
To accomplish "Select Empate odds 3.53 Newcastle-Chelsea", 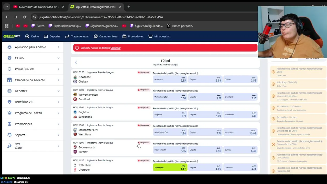I will tap(205, 79).
